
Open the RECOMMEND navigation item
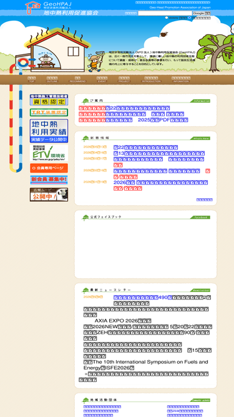[77, 79]
